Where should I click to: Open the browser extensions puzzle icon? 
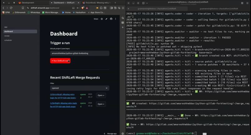coord(101,8)
